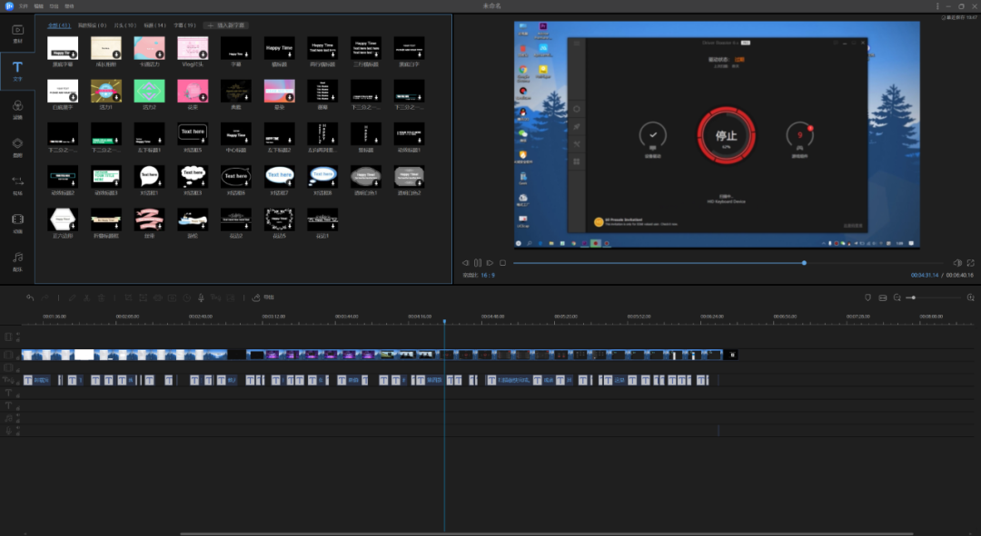The height and width of the screenshot is (536, 981).
Task: Click the 00:04:31.14 current time display
Action: coord(924,275)
